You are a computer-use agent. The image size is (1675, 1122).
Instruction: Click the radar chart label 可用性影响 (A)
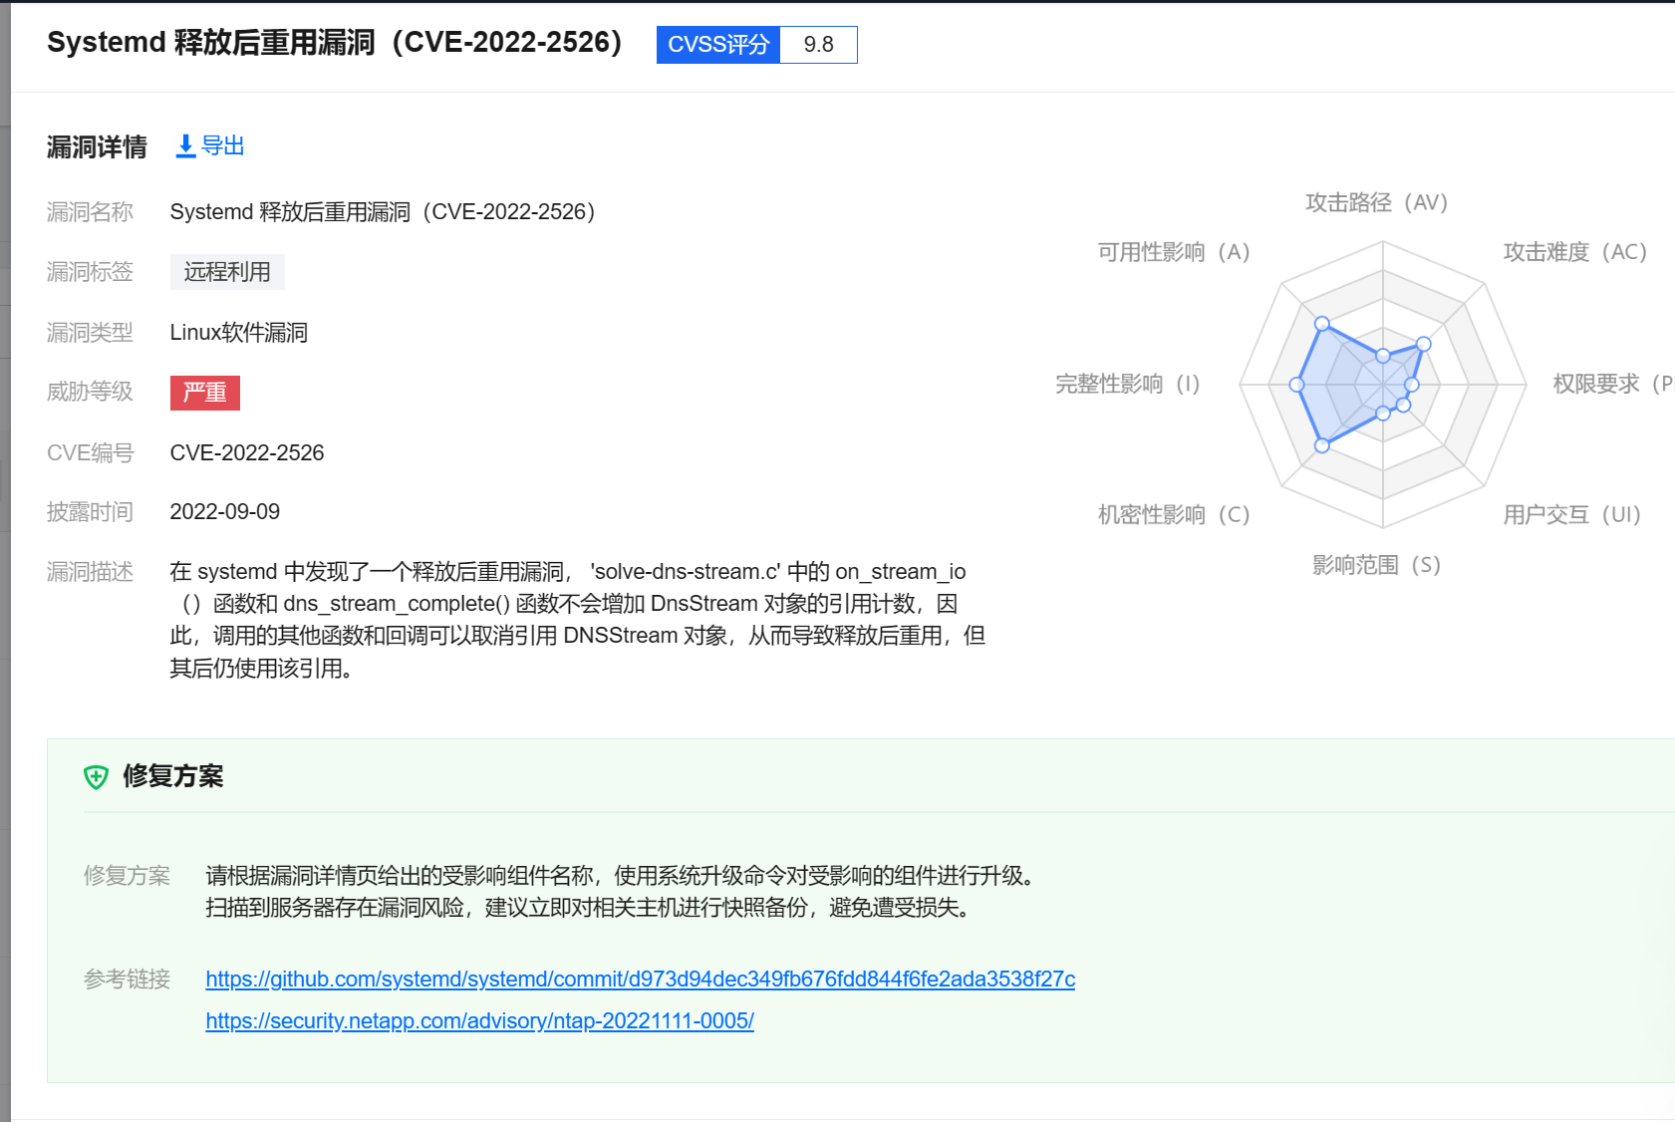coord(1174,252)
